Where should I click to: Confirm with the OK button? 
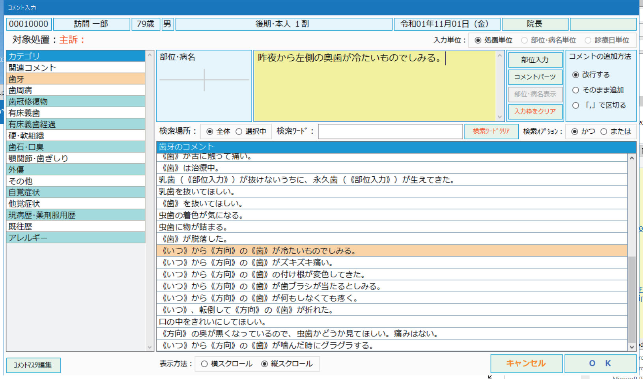click(x=600, y=363)
